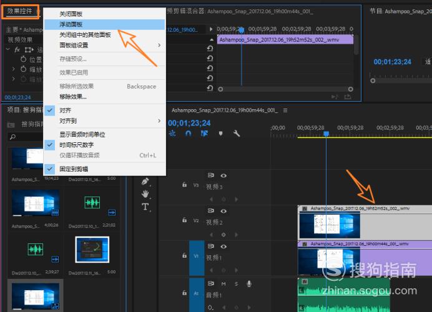Choose 显示音频时间单位 menu entry
Screen dimensions: 432x312
click(x=82, y=134)
